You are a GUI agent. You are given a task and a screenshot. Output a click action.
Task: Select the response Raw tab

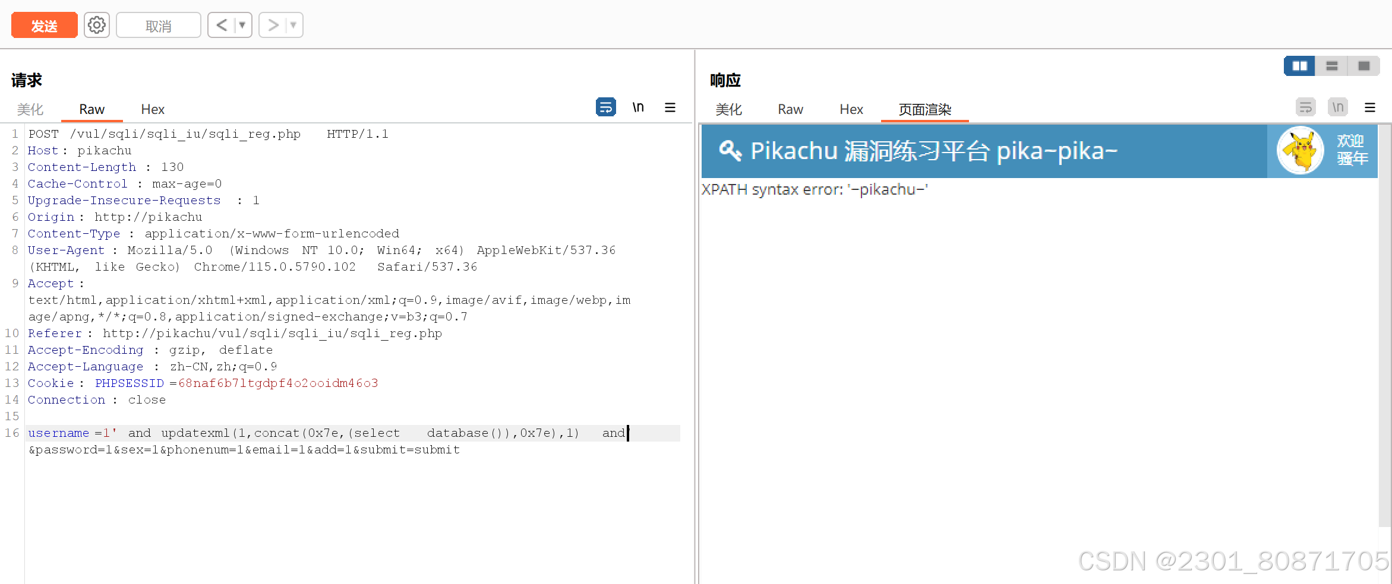tap(791, 109)
